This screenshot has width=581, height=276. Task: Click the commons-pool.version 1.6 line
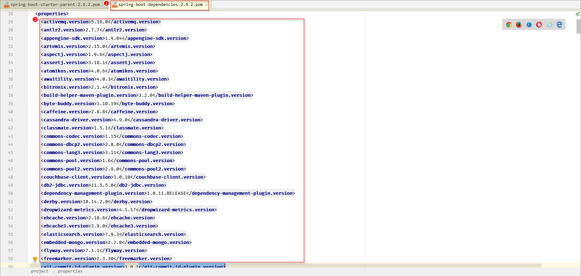coord(108,161)
